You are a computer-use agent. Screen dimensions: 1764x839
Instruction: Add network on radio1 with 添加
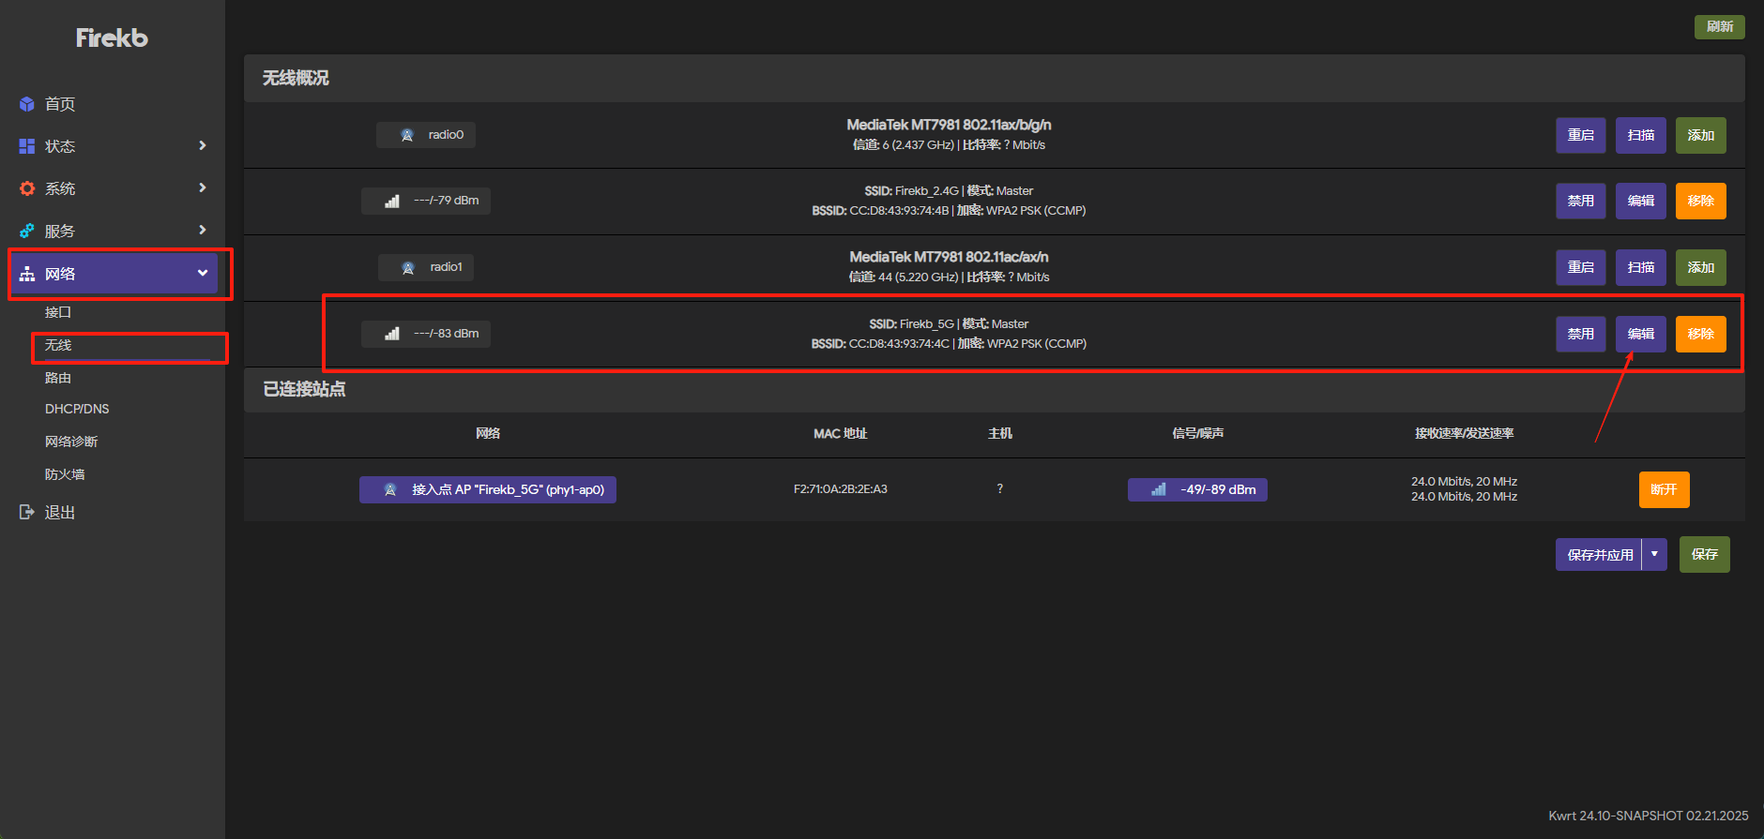(x=1701, y=267)
